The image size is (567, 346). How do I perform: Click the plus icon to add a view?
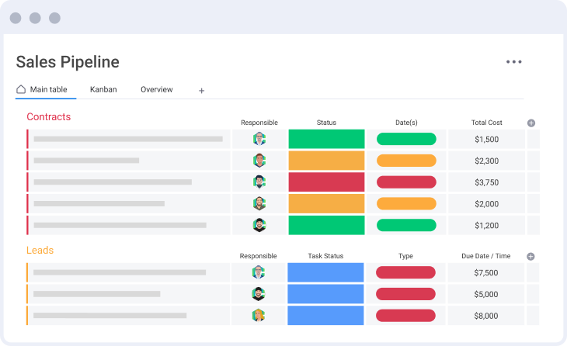201,91
